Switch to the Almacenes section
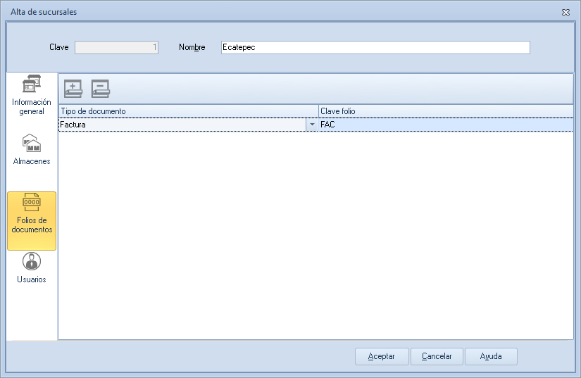This screenshot has width=581, height=378. click(x=32, y=150)
